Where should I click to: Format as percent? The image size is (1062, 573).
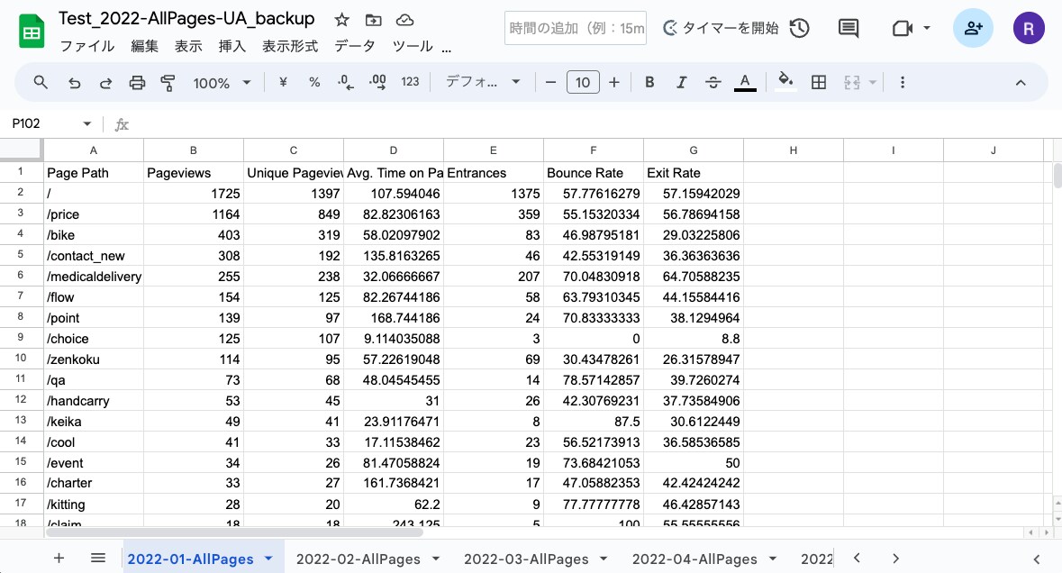click(314, 83)
